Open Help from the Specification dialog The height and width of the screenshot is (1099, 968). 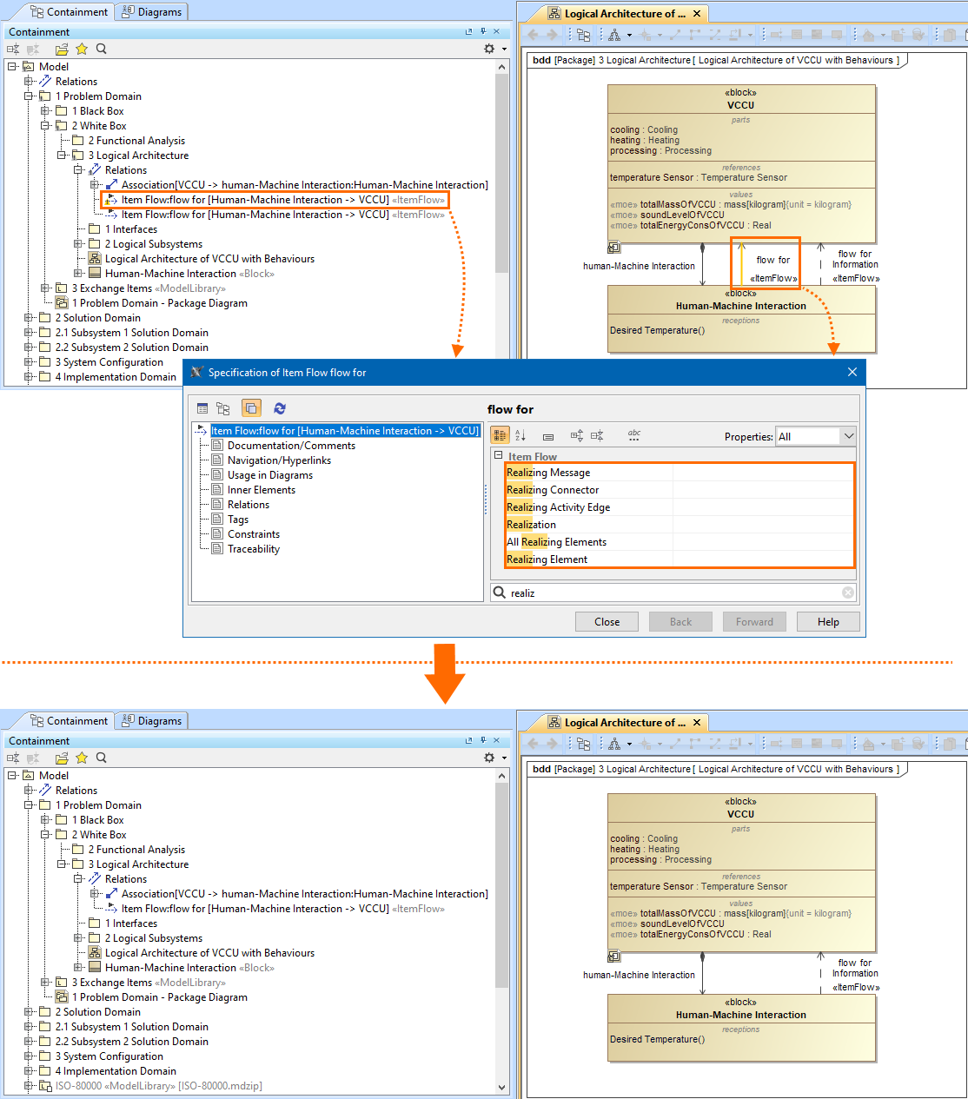pos(828,621)
